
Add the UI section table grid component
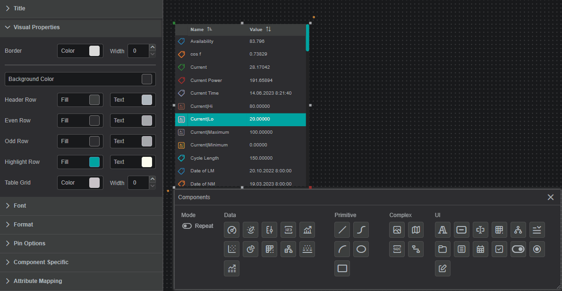pos(499,230)
